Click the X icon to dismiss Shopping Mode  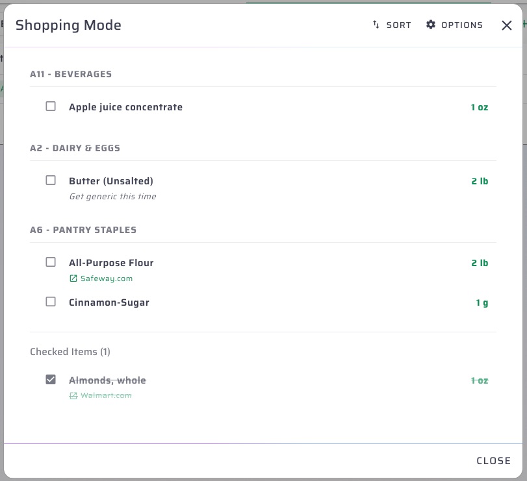(506, 25)
